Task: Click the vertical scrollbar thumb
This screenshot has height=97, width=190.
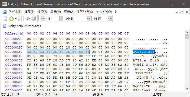Action: coord(187,36)
